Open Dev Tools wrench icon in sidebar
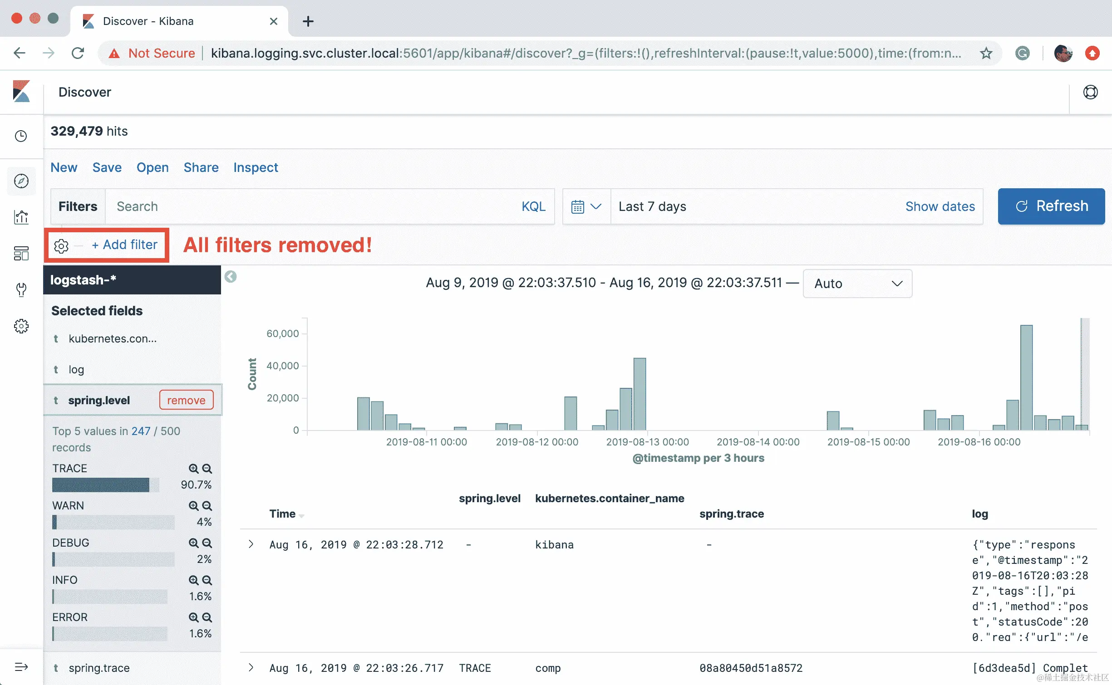 (21, 289)
